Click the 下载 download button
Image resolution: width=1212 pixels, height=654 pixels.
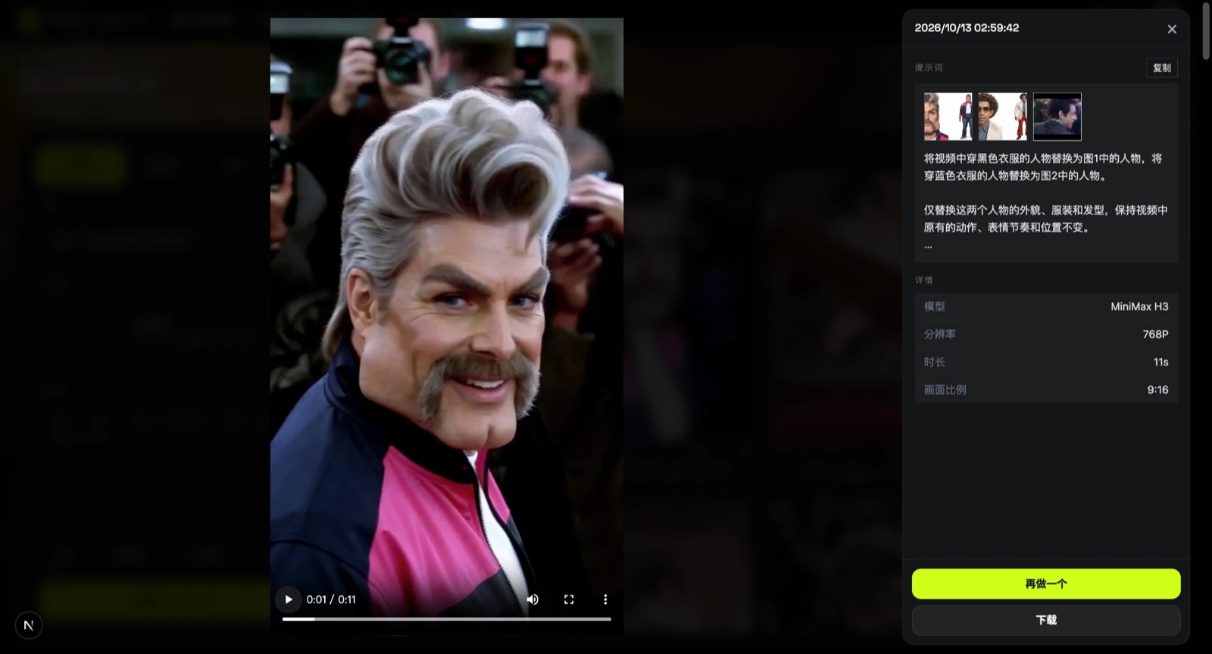[x=1046, y=620]
